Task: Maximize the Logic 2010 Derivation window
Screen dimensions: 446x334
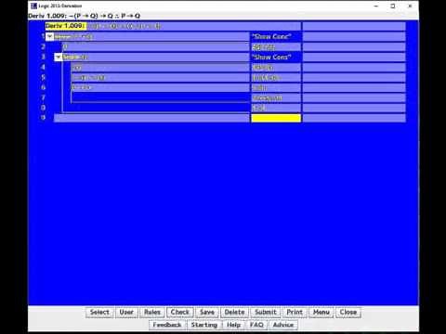Action: 393,6
